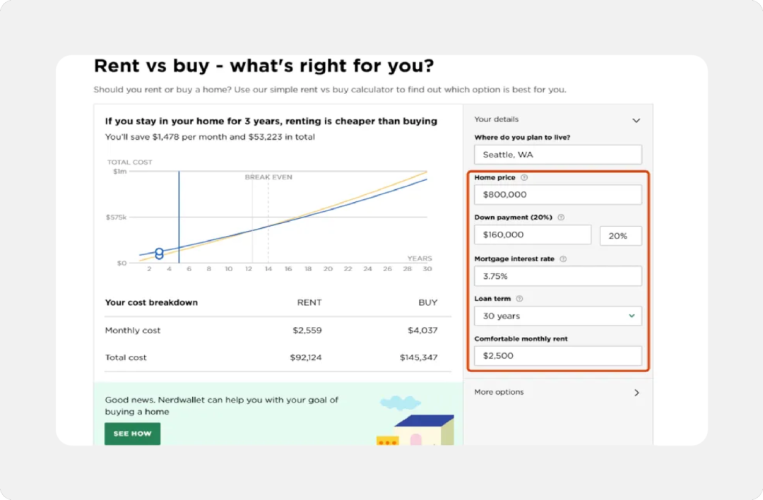The height and width of the screenshot is (500, 763).
Task: Click the $160,000 down payment field
Action: point(532,235)
